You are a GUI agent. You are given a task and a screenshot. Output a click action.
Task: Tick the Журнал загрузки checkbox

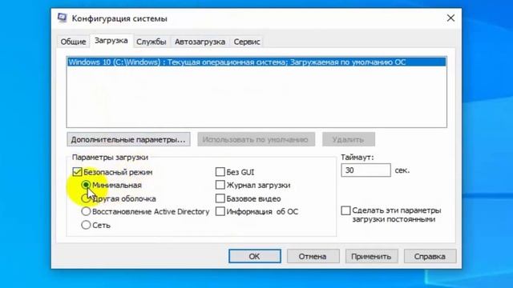pyautogui.click(x=220, y=185)
